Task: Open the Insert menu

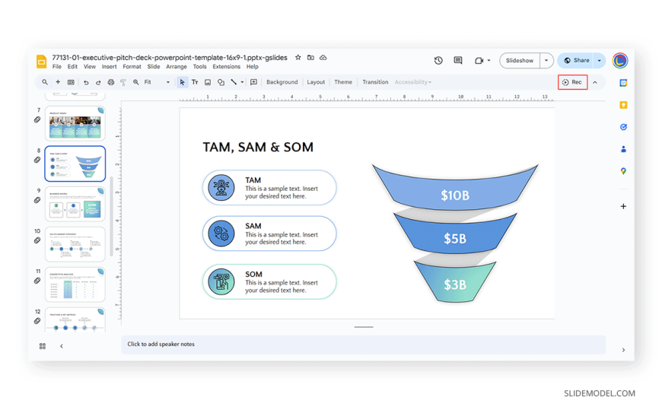Action: pyautogui.click(x=109, y=67)
